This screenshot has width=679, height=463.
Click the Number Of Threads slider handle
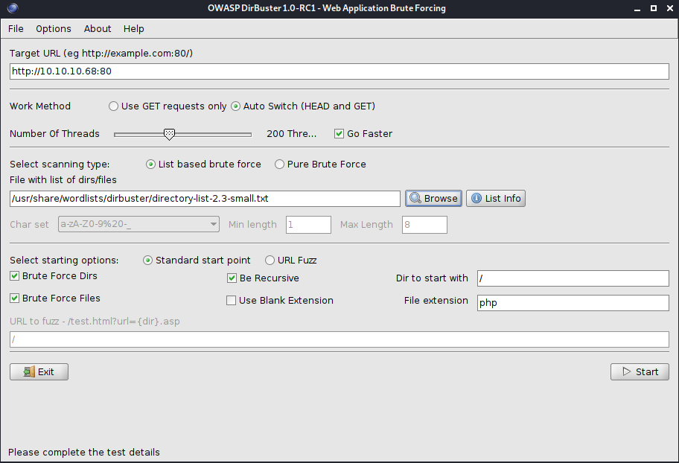pyautogui.click(x=169, y=134)
